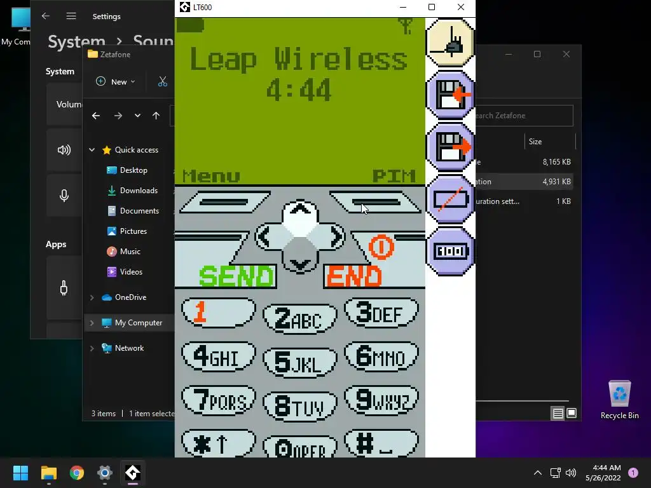Open the Windows Start menu

coord(20,473)
